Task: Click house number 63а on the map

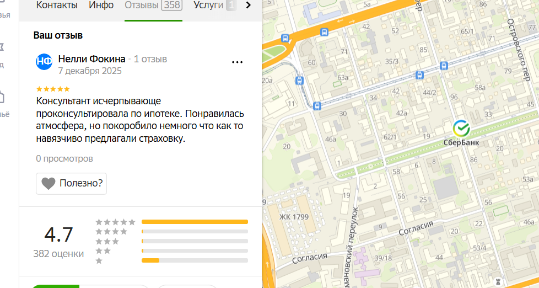Action: [343, 77]
